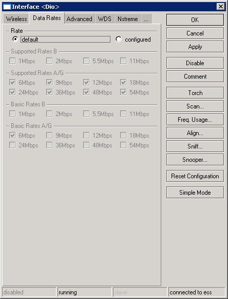Launch the Scan dialog
Viewport: 228px width, 299px height.
pyautogui.click(x=195, y=106)
